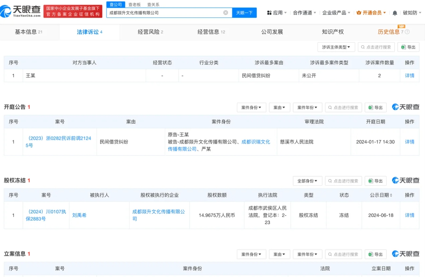Open case number (2023)浙0282民诉前调21245号
The width and height of the screenshot is (425, 277).
coord(59,142)
